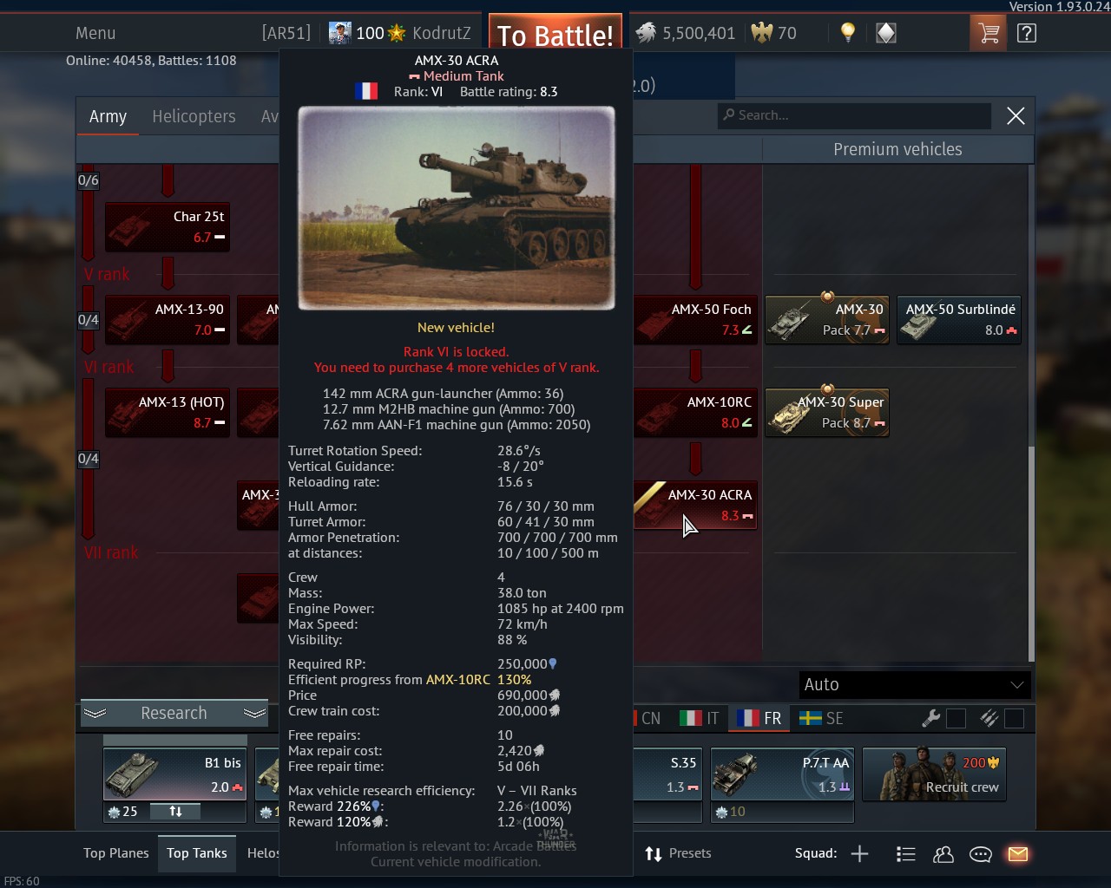The height and width of the screenshot is (888, 1111).
Task: Select the IT Italy nation tab
Action: [x=699, y=718]
